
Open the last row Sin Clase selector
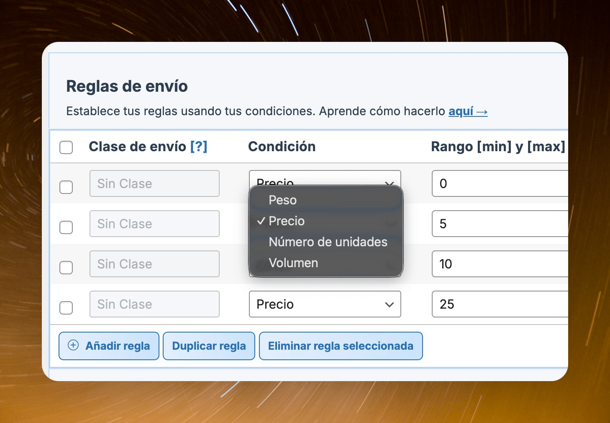pyautogui.click(x=154, y=304)
